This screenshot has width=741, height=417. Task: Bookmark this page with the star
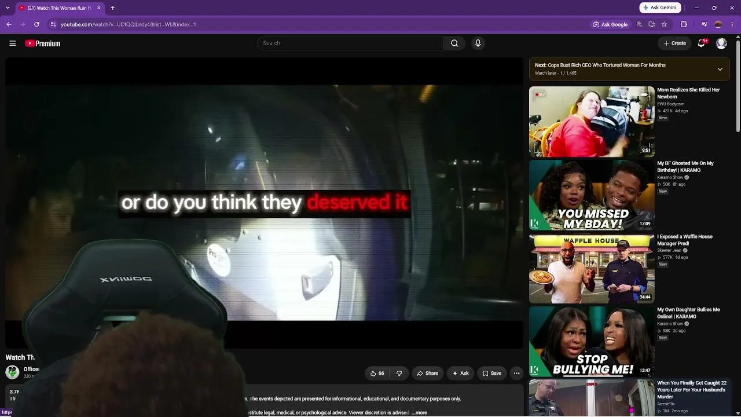pos(664,24)
